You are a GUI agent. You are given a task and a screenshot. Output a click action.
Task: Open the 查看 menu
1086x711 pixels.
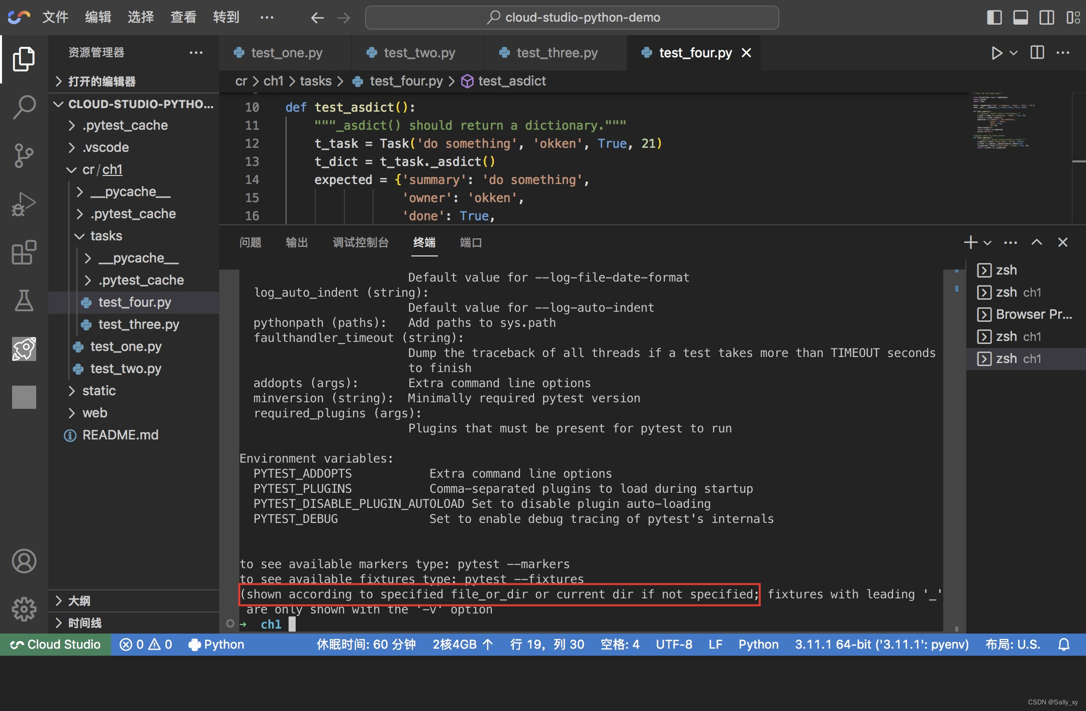tap(184, 17)
